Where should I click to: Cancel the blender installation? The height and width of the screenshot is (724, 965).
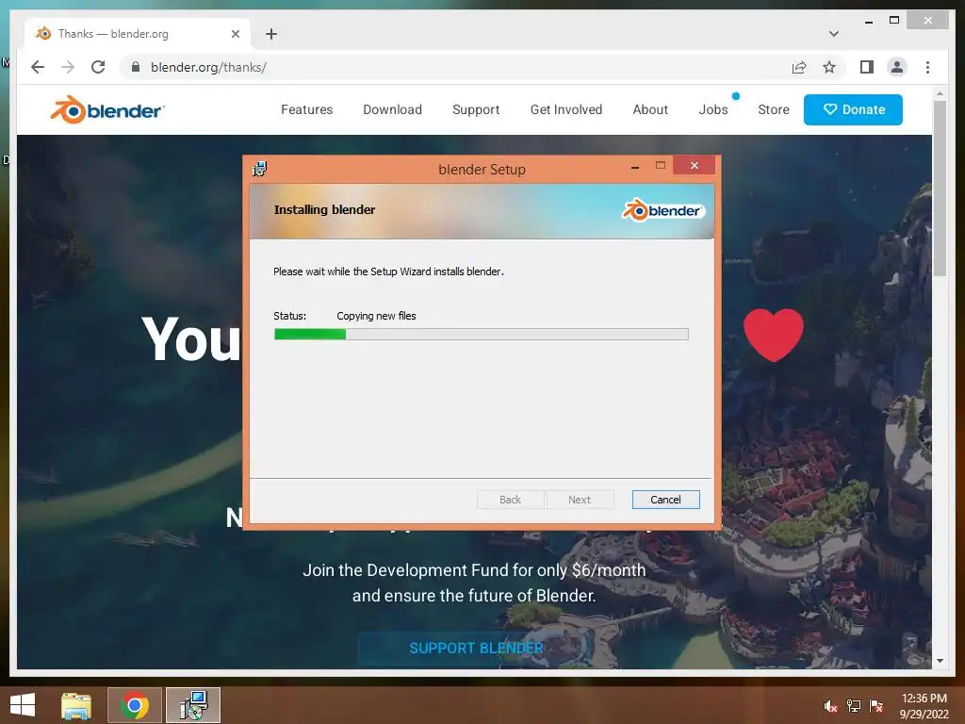666,500
